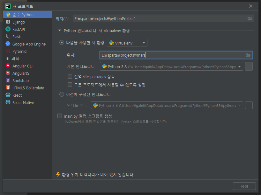Click the 새 프로젝트 title text
Screen dimensions: 261x195
(x=23, y=6)
